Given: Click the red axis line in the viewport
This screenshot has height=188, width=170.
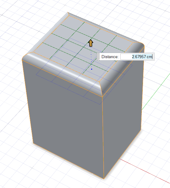Looking at the screenshot, I should (x=145, y=170).
